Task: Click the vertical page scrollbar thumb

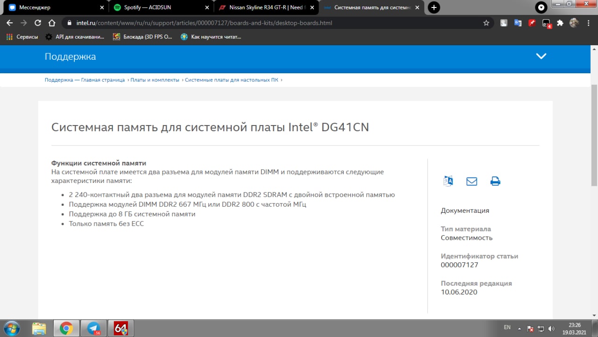Action: (x=594, y=135)
